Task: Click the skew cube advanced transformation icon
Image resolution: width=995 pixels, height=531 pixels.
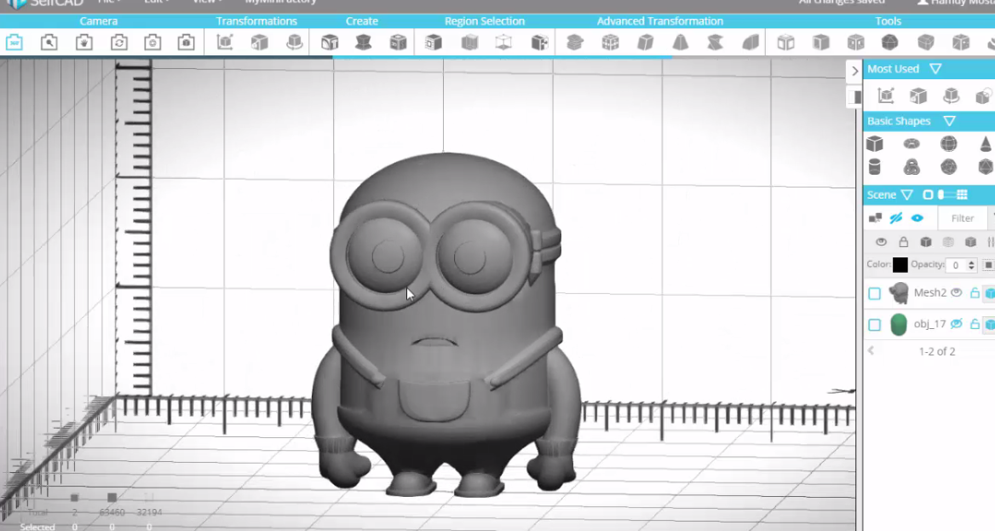Action: (646, 43)
